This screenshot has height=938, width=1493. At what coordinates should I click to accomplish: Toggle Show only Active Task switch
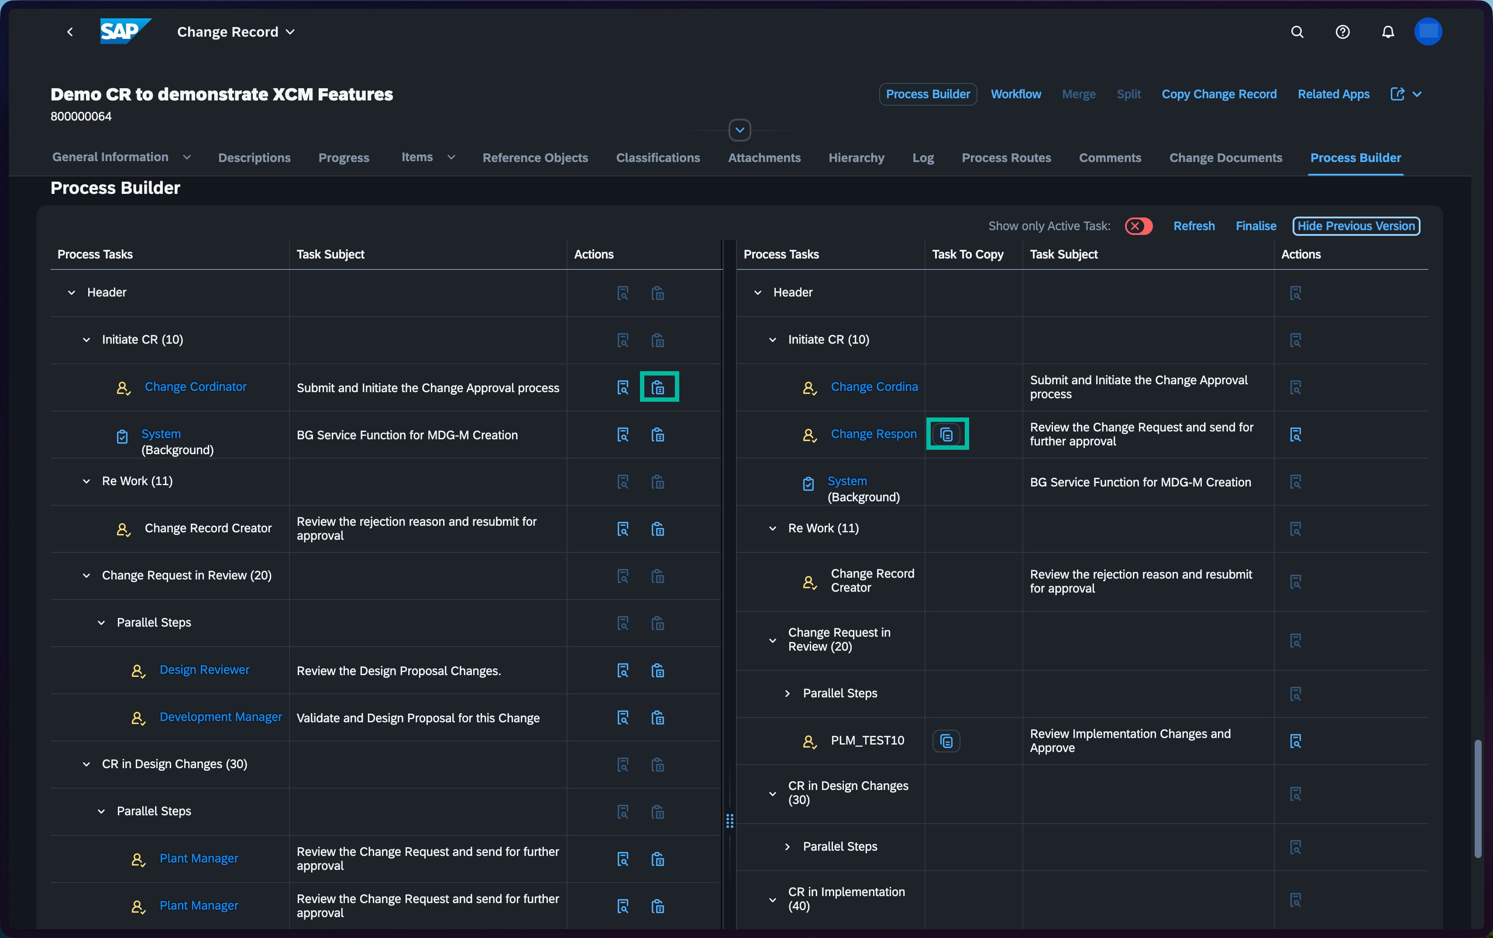1139,226
